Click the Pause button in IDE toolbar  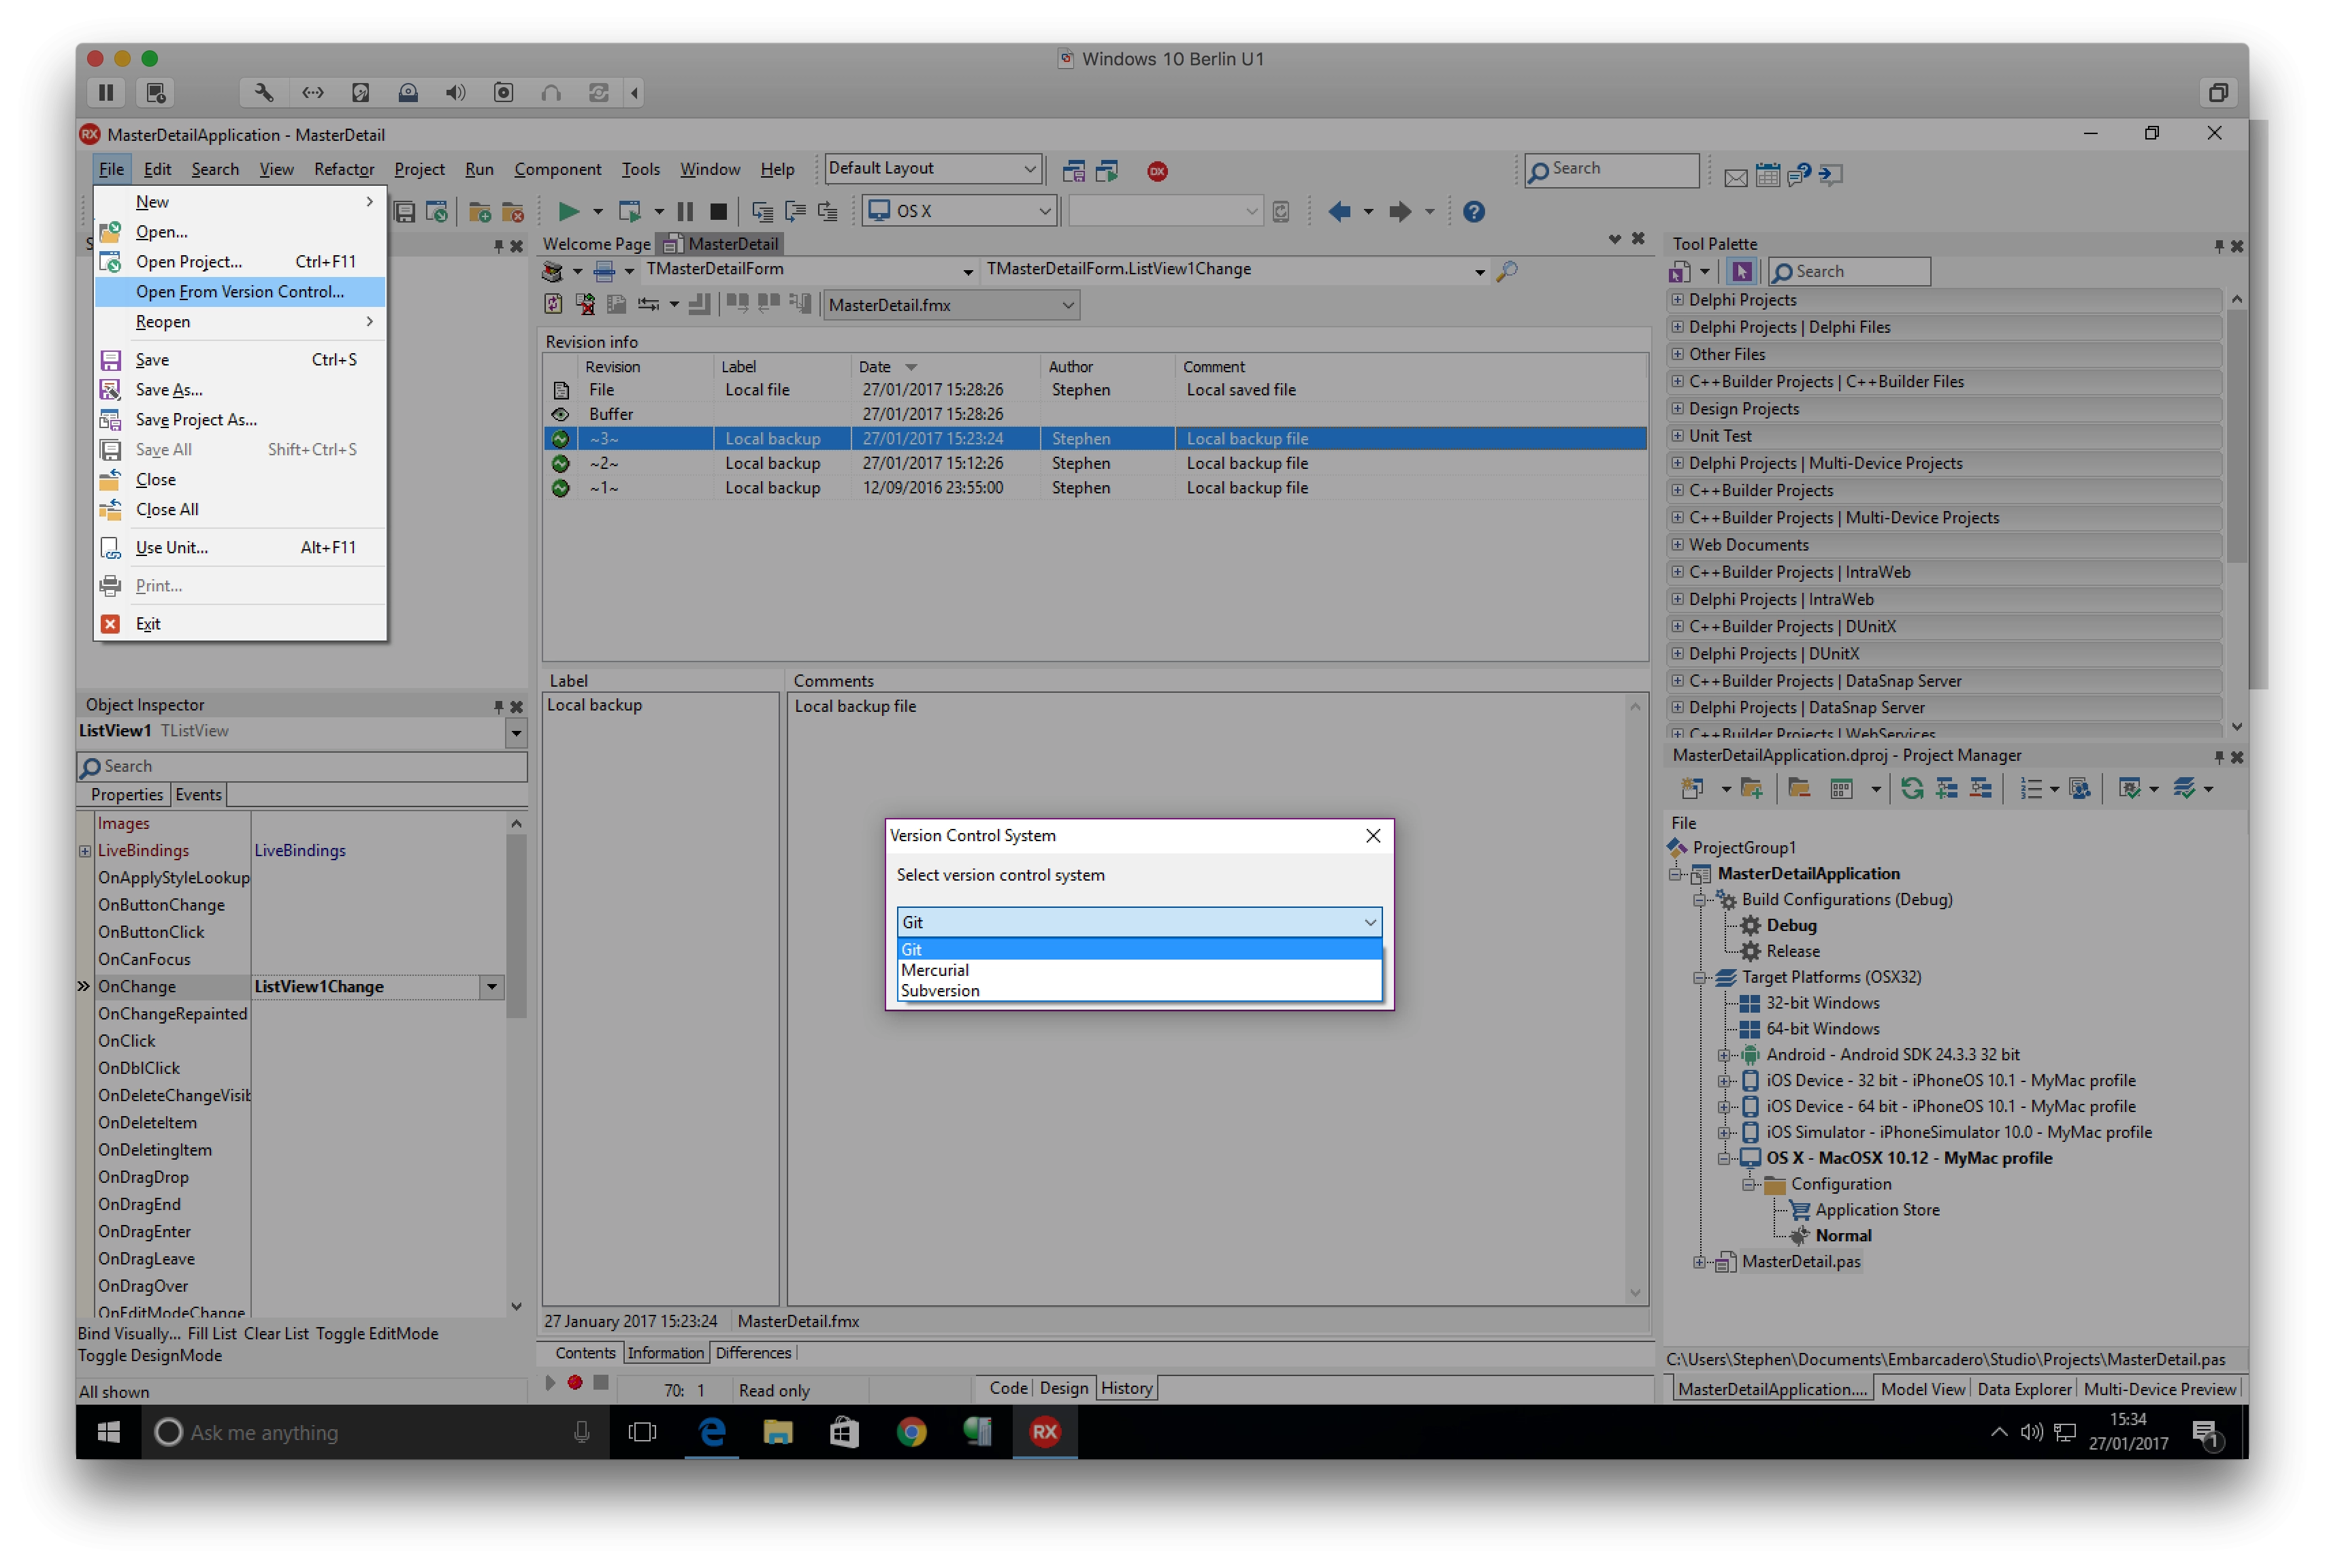pyautogui.click(x=685, y=211)
